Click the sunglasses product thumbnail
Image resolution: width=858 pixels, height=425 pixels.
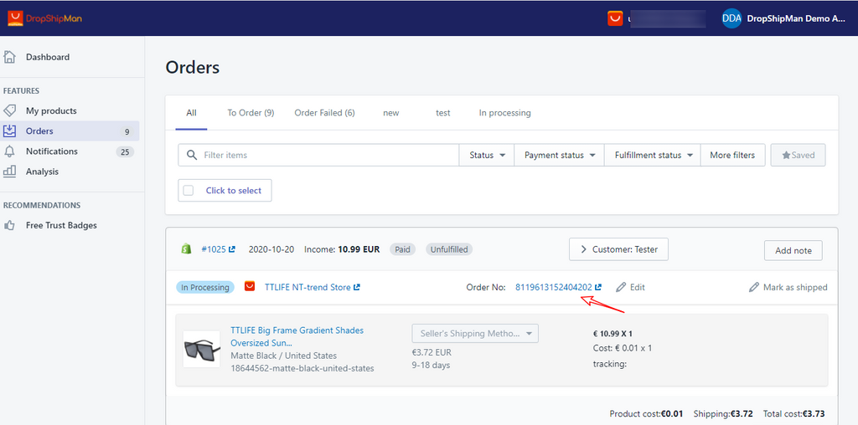[201, 349]
